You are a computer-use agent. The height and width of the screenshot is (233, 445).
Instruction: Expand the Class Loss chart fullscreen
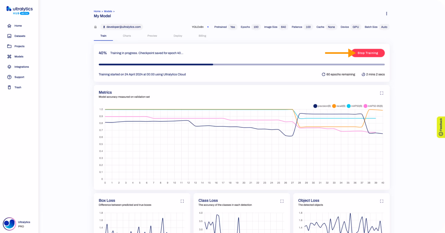[x=282, y=201]
